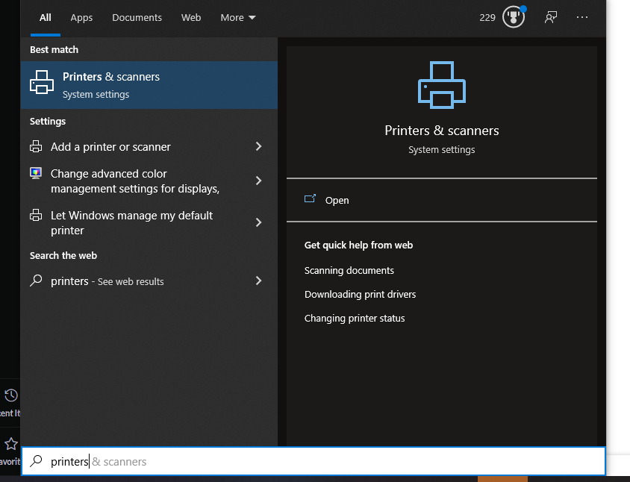Click the feedback person icon
Image resolution: width=630 pixels, height=482 pixels.
pyautogui.click(x=551, y=17)
